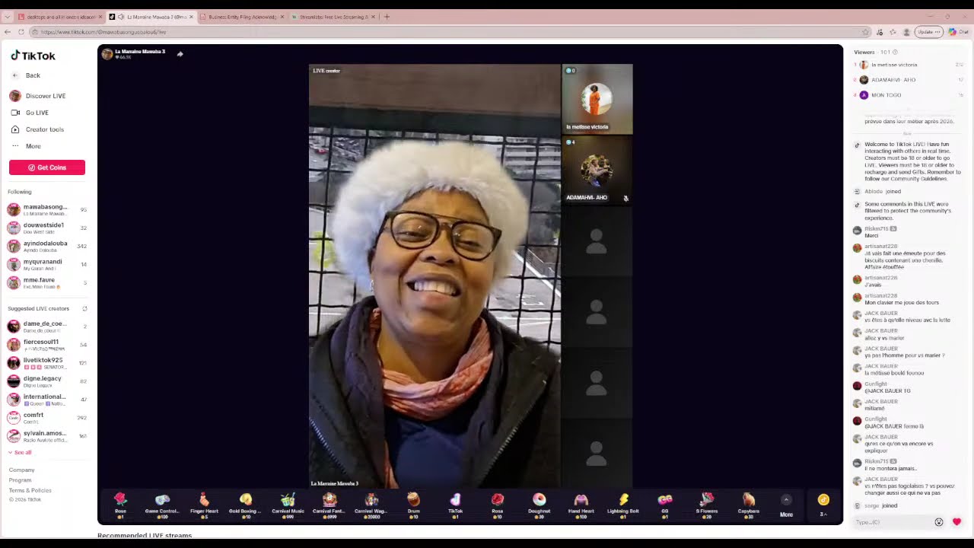
Task: Switch to the Streamlabs browser tab
Action: pyautogui.click(x=333, y=17)
